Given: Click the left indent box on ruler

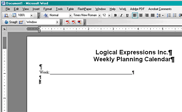Looking at the screenshot, I should tap(39, 31).
